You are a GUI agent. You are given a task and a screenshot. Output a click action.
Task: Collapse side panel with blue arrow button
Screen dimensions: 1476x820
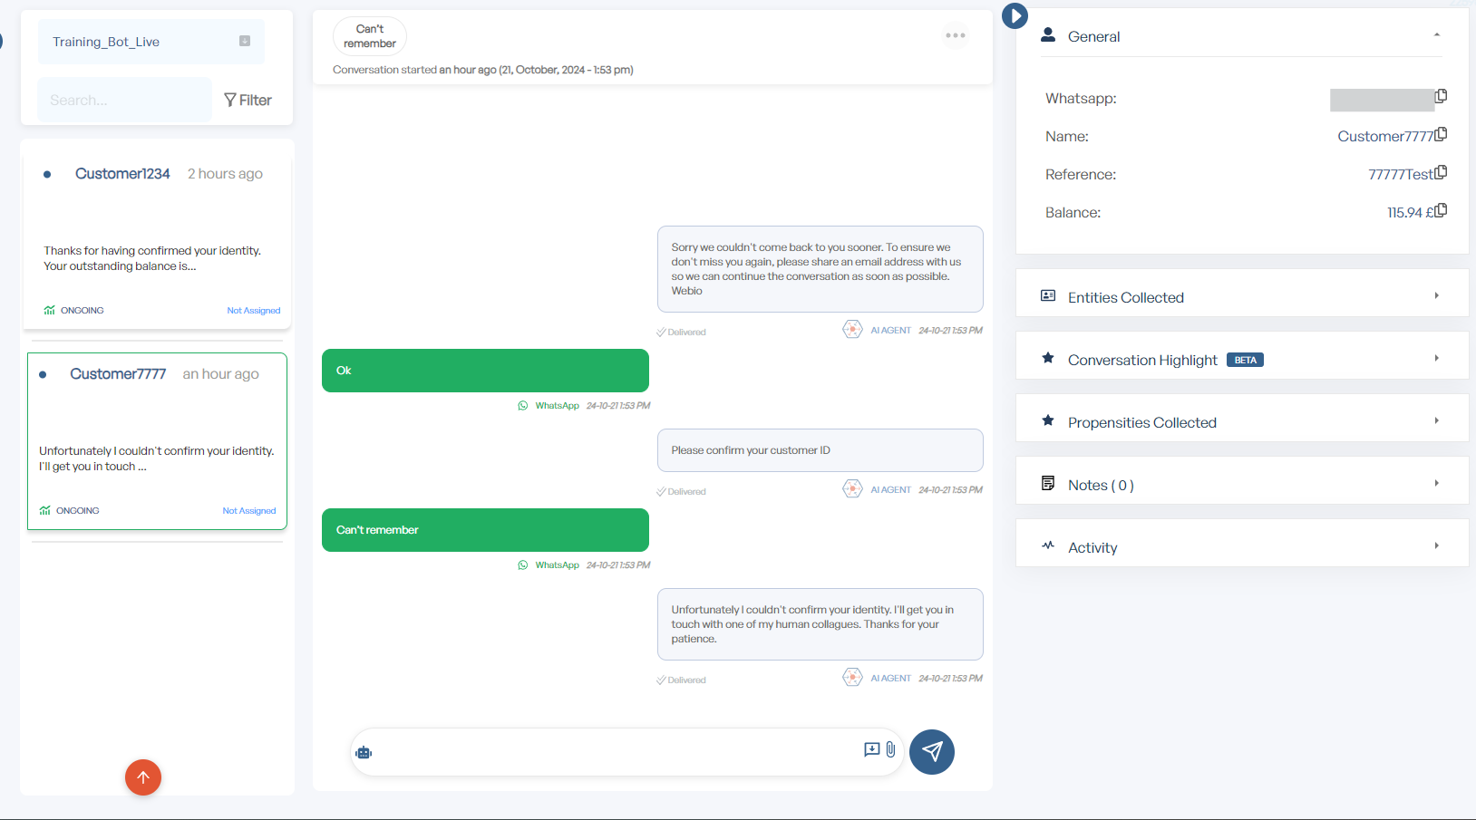1015,15
